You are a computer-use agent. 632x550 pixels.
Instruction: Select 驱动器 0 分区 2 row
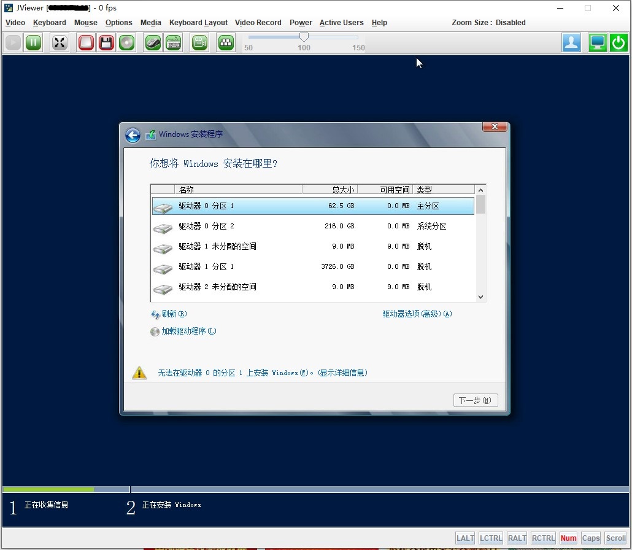point(313,227)
